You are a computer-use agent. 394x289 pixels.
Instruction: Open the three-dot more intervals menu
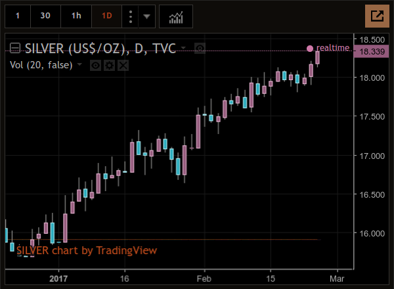pos(131,16)
